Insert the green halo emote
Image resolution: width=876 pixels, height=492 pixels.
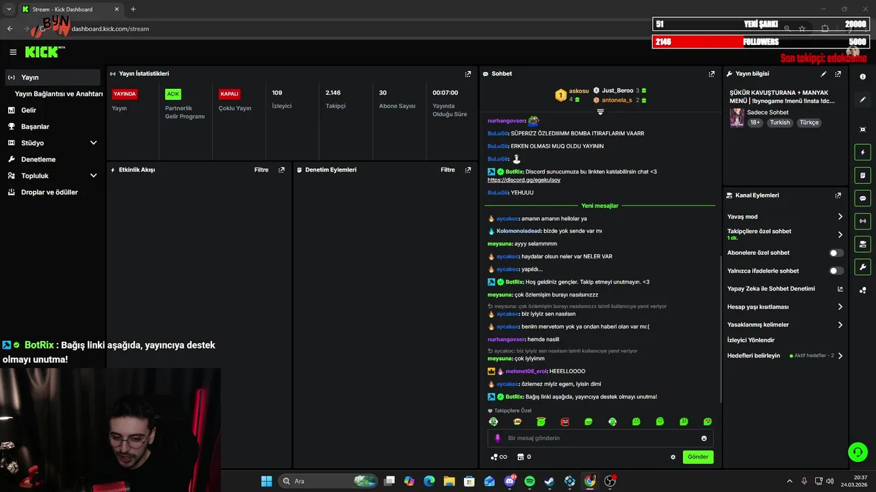tap(541, 422)
